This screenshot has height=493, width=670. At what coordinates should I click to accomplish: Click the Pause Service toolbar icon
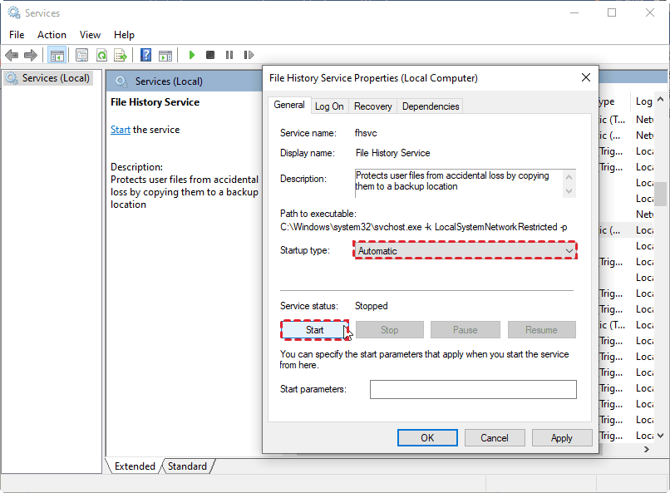229,55
